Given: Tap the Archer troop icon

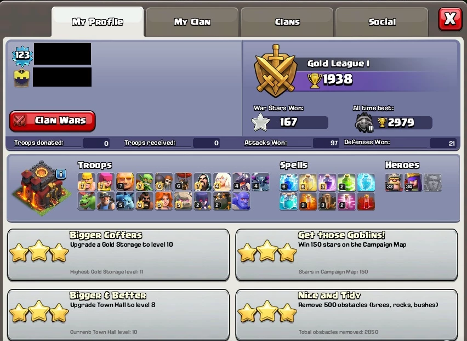Looking at the screenshot, I should coord(106,181).
